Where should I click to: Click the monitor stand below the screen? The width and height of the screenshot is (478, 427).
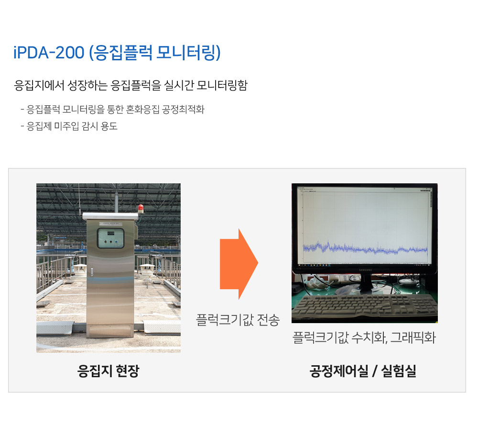(x=366, y=284)
